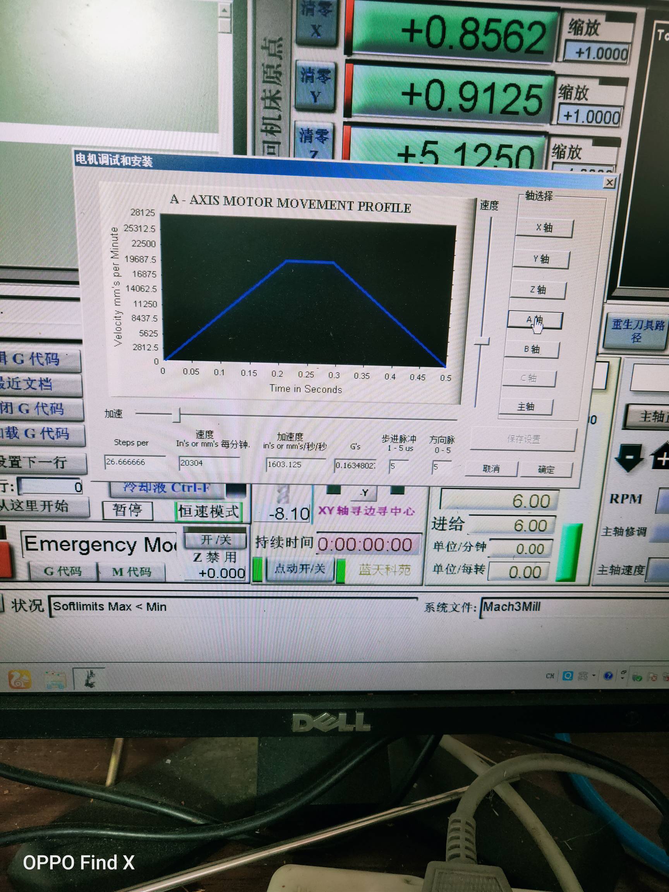The image size is (669, 892).
Task: Click the vertical 速度 velocity slider handle
Action: click(482, 341)
